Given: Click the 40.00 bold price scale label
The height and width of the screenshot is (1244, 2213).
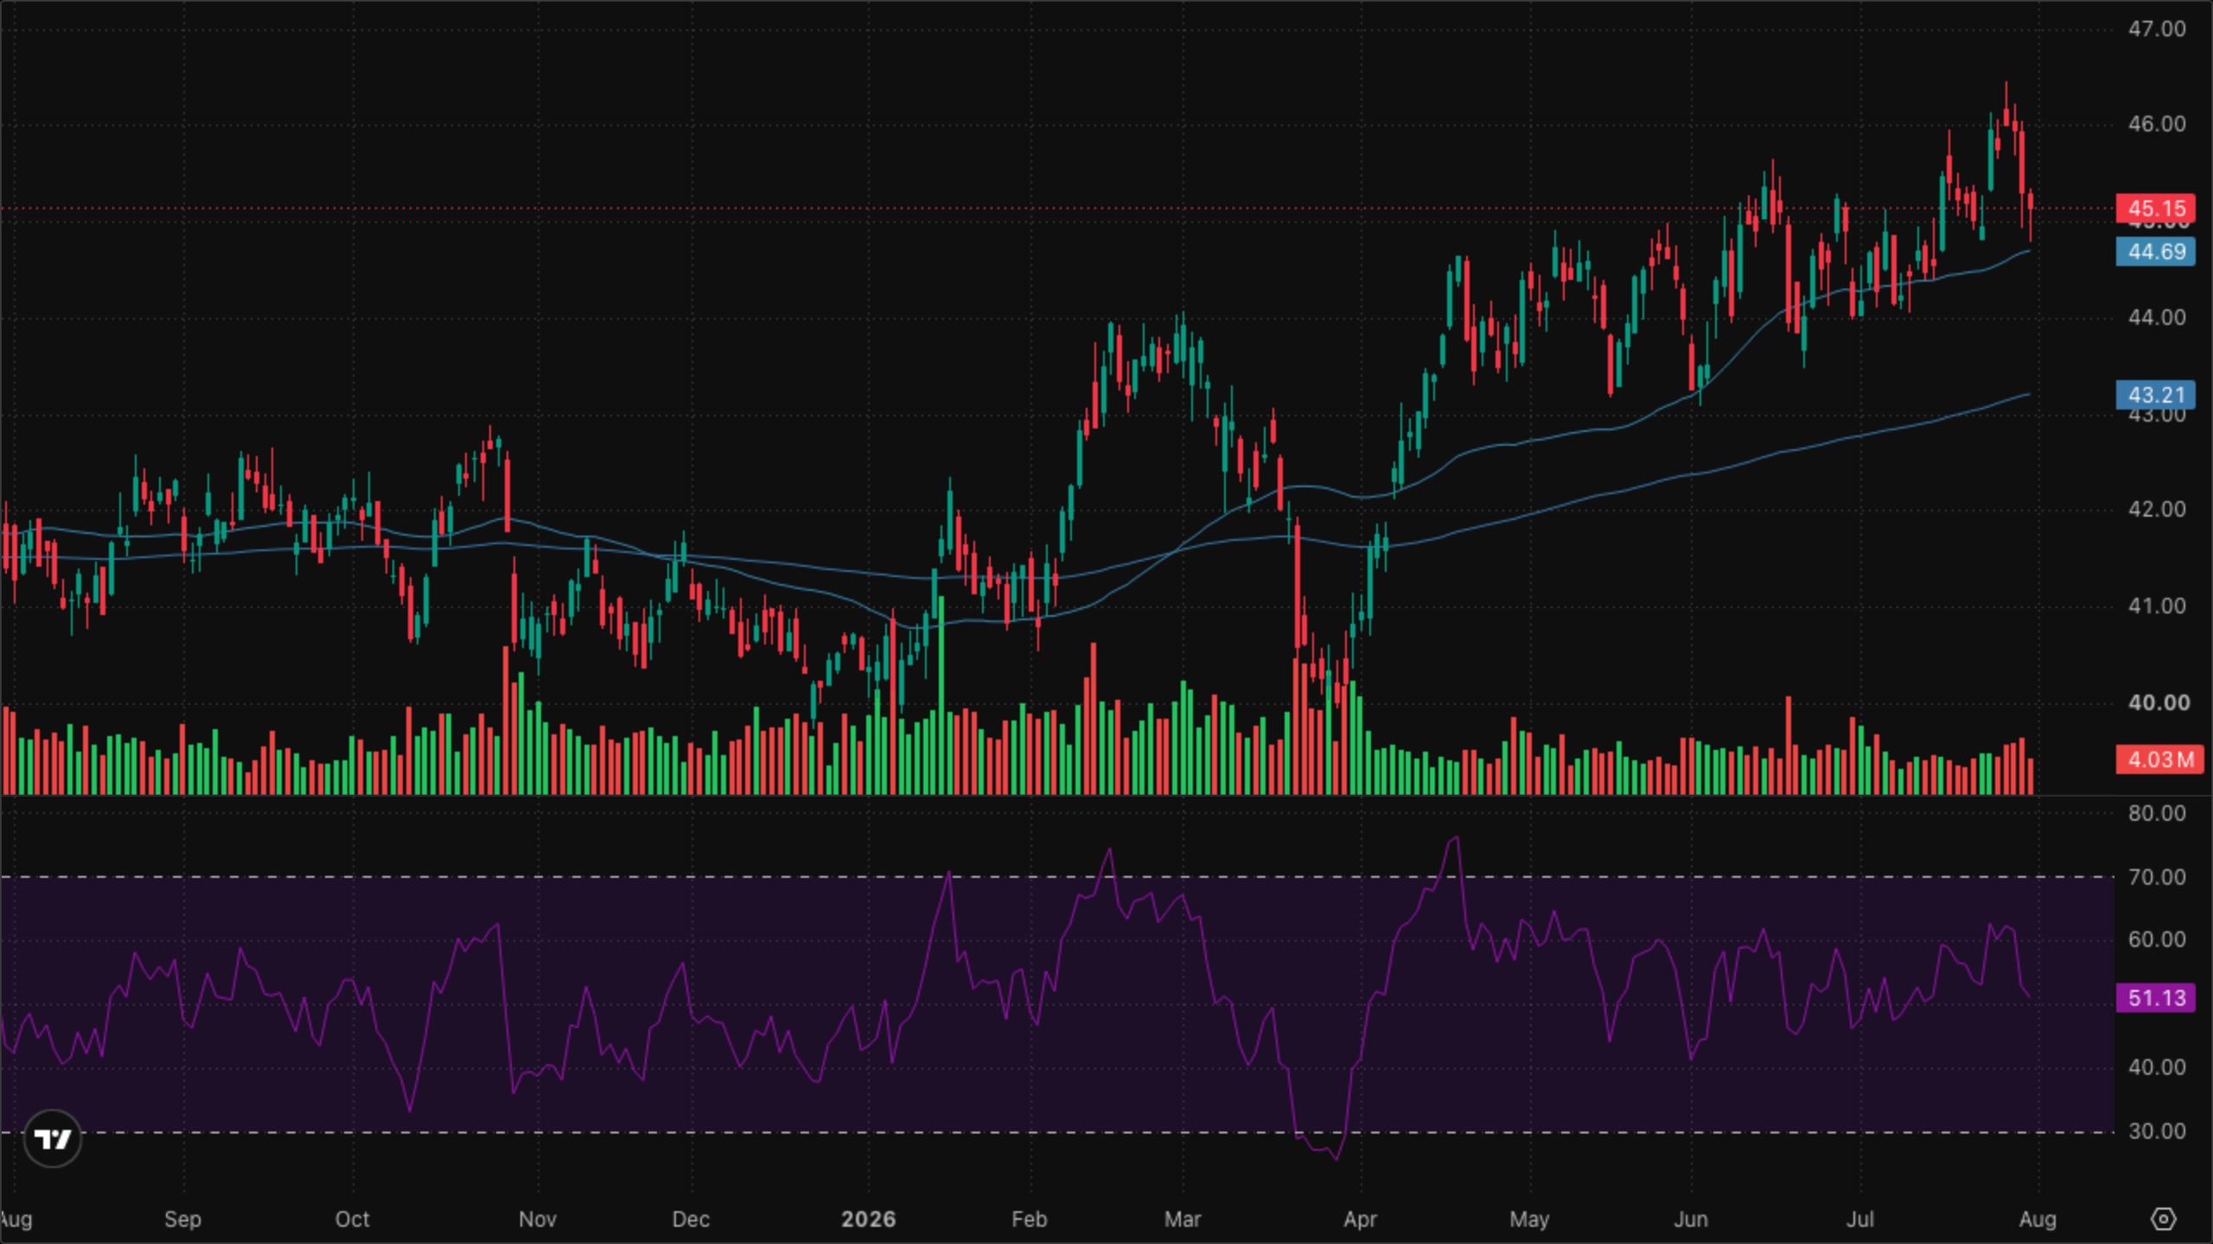Looking at the screenshot, I should 2159,702.
